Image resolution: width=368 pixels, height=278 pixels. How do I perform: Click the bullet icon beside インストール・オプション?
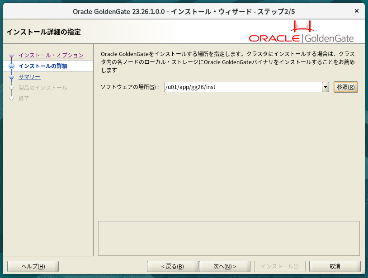click(12, 56)
